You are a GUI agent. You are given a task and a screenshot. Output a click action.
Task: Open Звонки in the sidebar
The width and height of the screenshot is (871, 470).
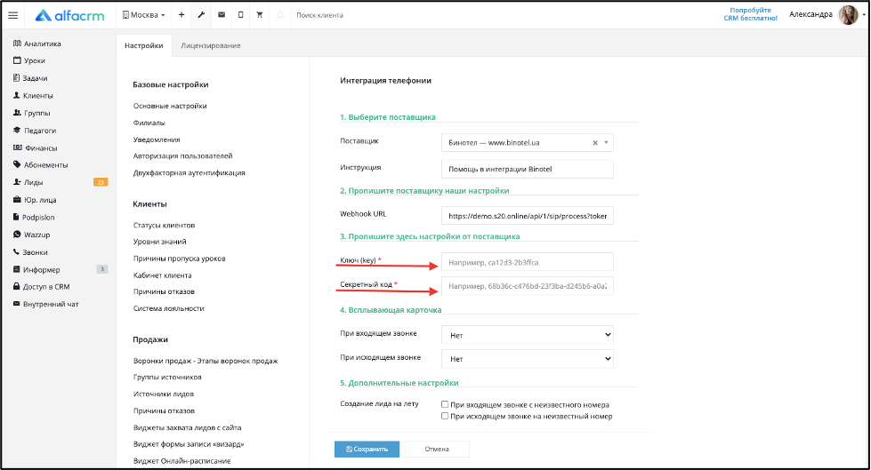[x=30, y=252]
